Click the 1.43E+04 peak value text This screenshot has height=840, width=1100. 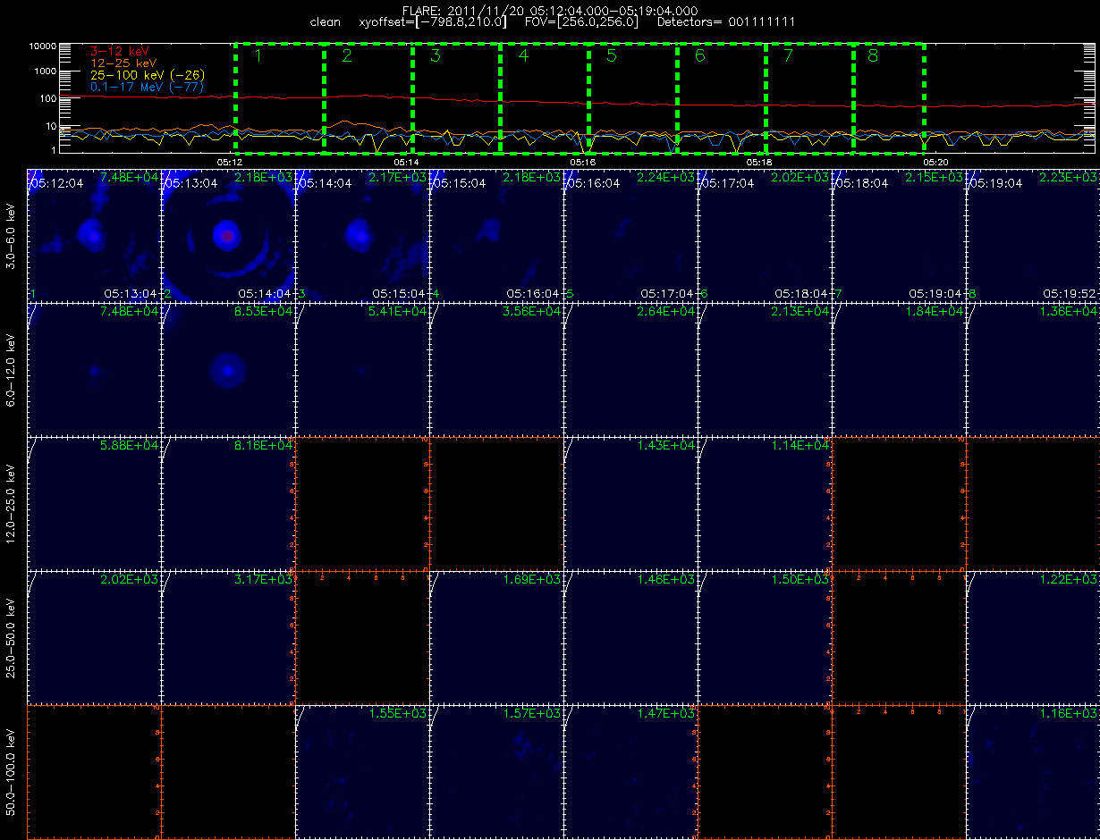666,445
